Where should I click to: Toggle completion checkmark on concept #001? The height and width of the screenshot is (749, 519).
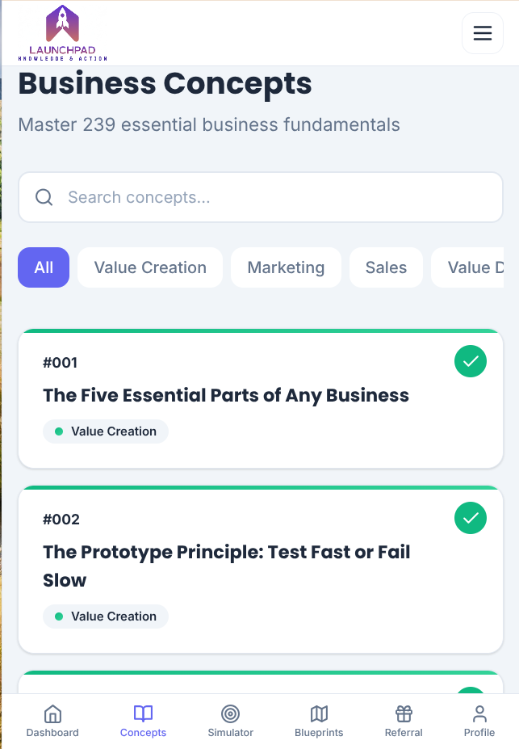(x=471, y=361)
